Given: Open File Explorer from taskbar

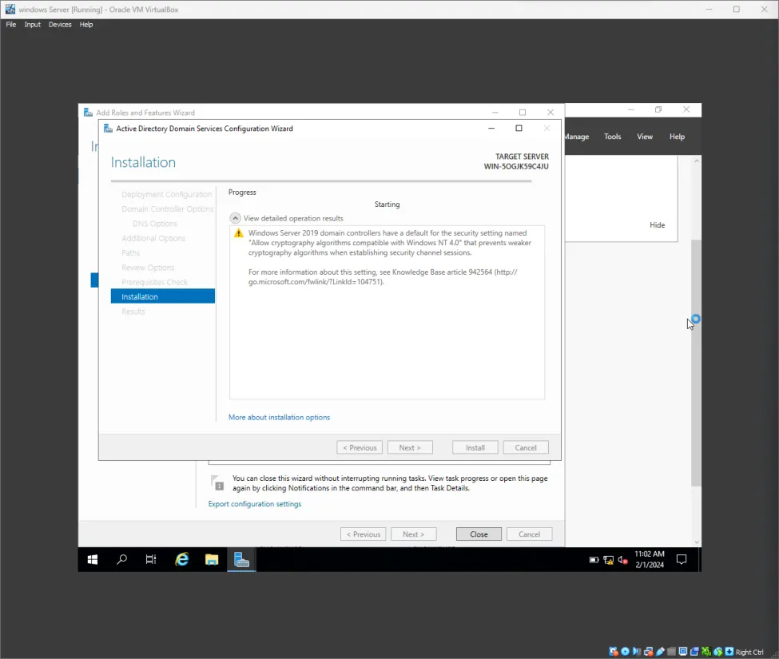Looking at the screenshot, I should (212, 560).
